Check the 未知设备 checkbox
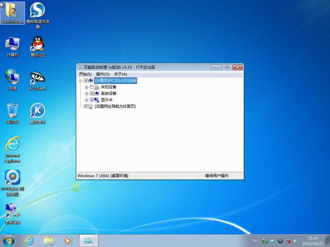This screenshot has width=330, height=247. click(92, 87)
